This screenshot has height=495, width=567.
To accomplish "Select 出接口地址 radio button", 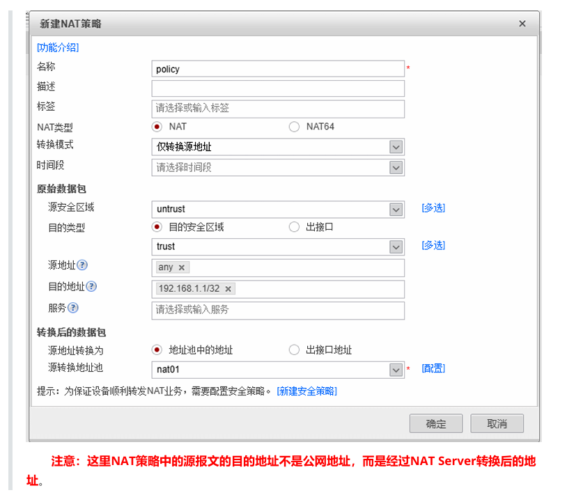I will pos(294,349).
